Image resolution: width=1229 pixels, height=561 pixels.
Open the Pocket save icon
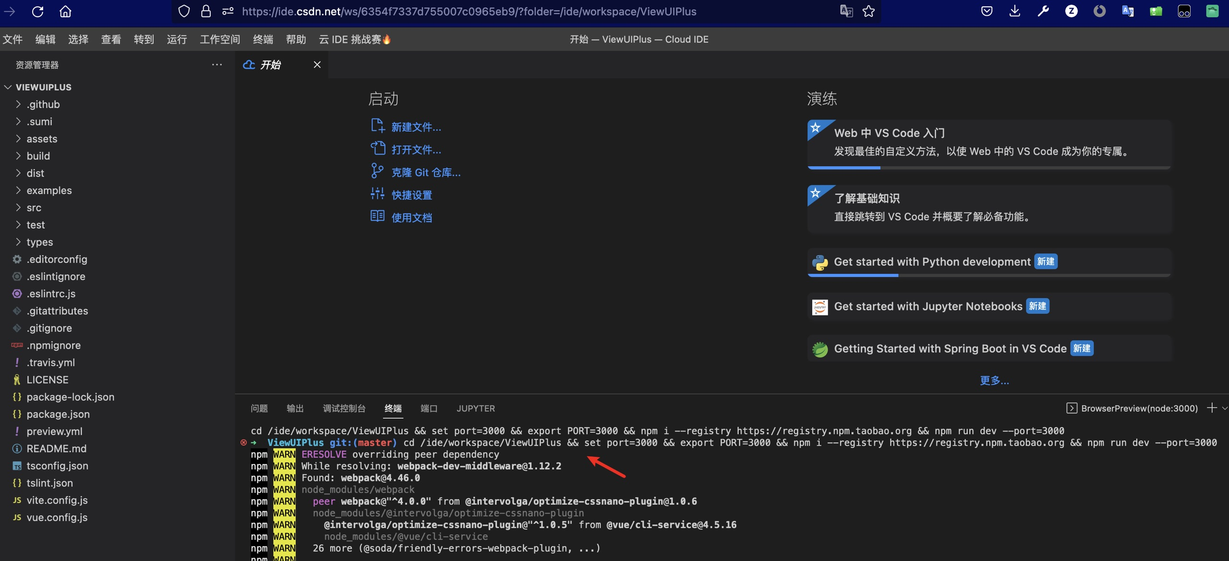click(987, 11)
